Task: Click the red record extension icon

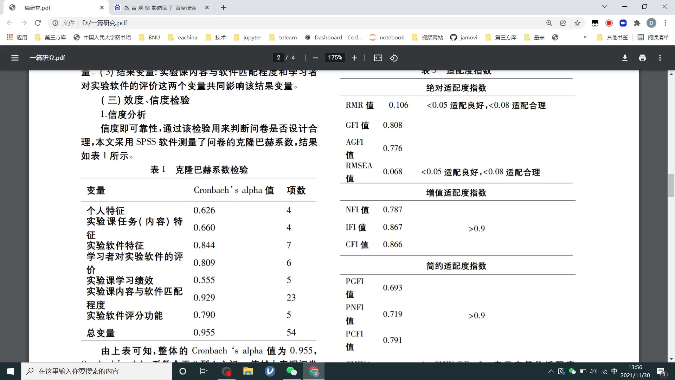Action: [x=609, y=23]
